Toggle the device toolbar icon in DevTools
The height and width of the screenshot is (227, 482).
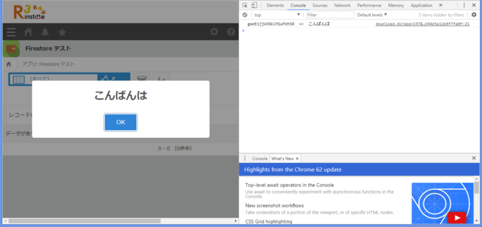click(x=254, y=5)
